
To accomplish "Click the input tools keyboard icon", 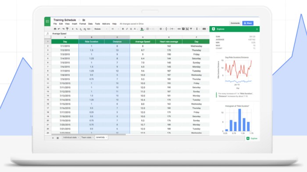I will (204, 29).
